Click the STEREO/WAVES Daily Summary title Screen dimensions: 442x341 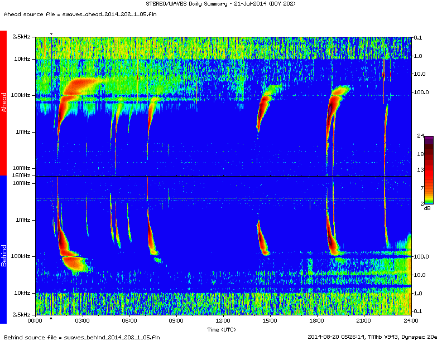[220, 4]
